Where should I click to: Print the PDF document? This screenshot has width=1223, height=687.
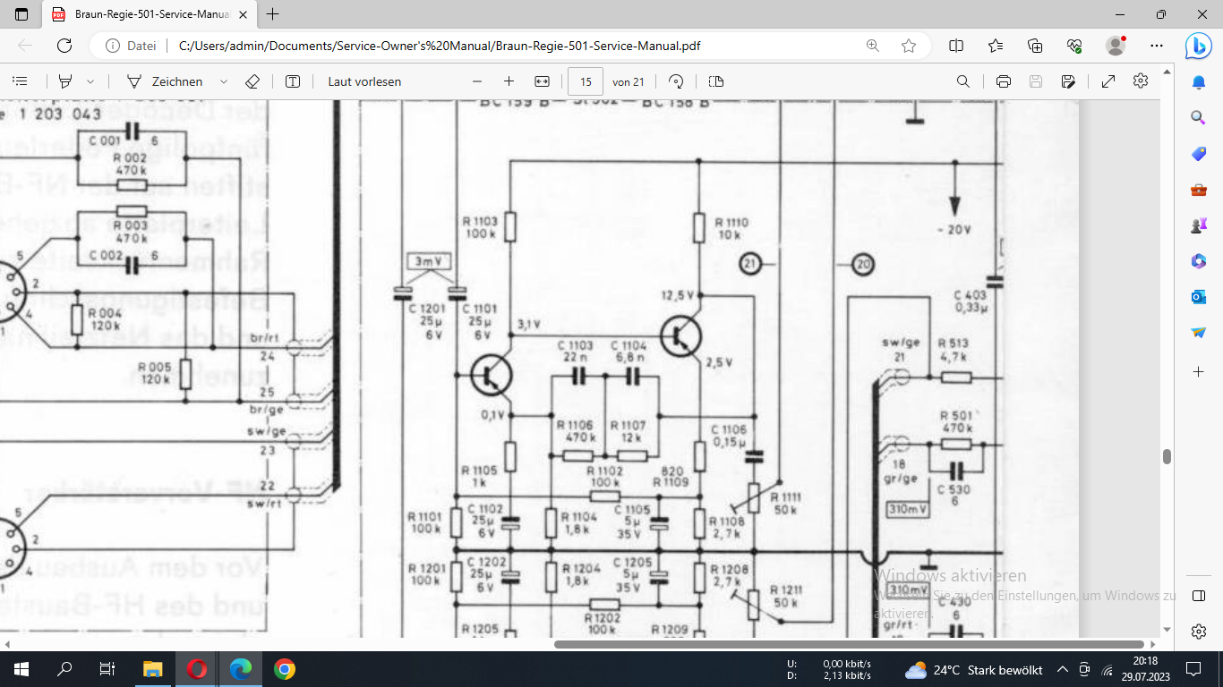click(1004, 81)
